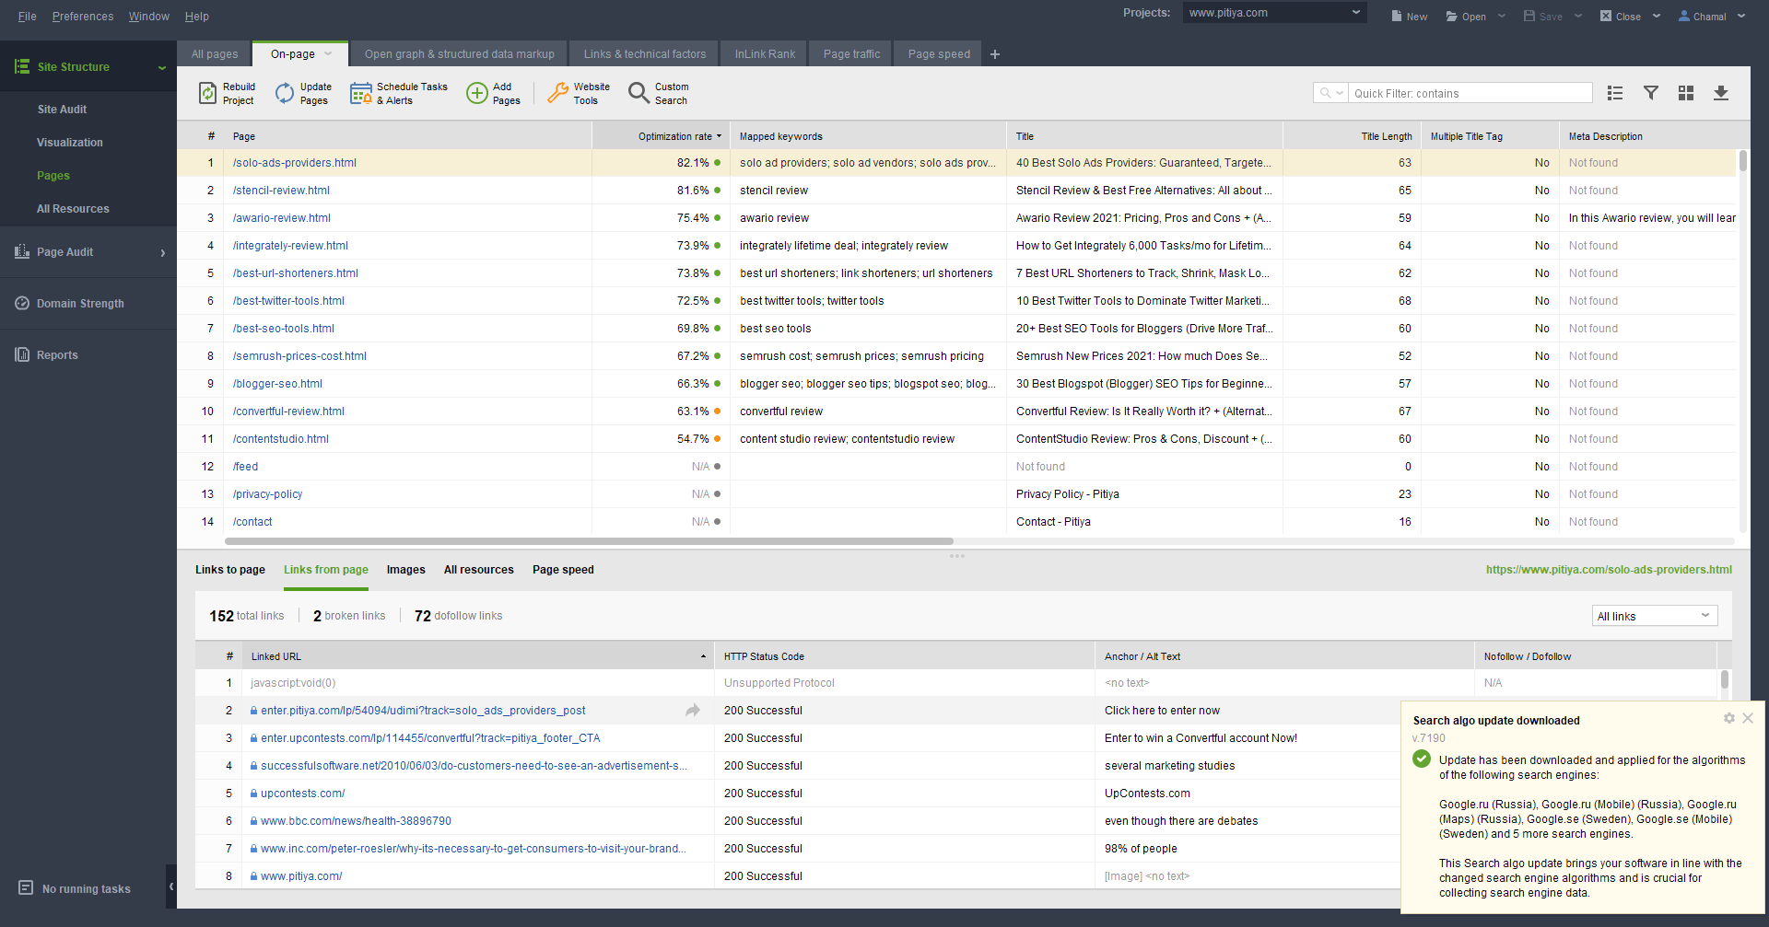This screenshot has width=1769, height=927.
Task: Click the Site Structure section icon
Action: click(22, 66)
